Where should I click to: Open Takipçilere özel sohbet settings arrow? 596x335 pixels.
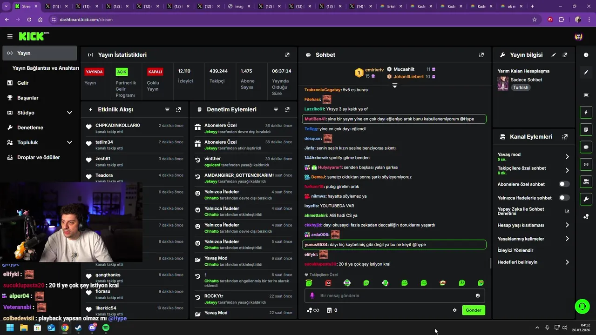click(567, 170)
